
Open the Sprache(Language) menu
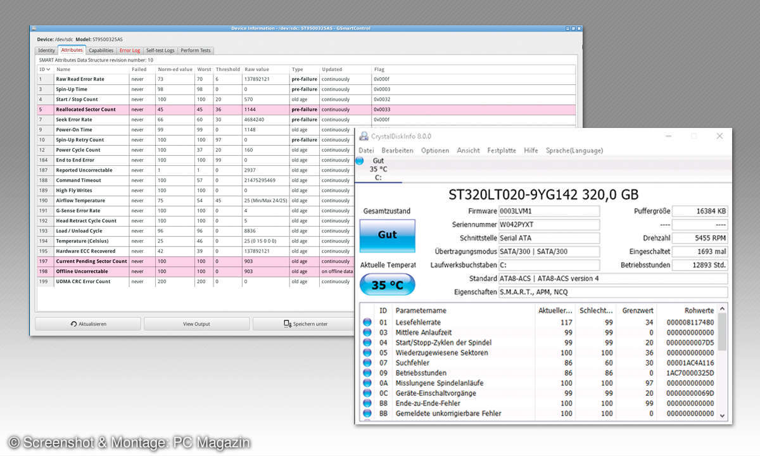(574, 151)
